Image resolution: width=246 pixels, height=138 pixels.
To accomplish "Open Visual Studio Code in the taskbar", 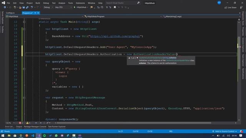I will tap(33, 136).
